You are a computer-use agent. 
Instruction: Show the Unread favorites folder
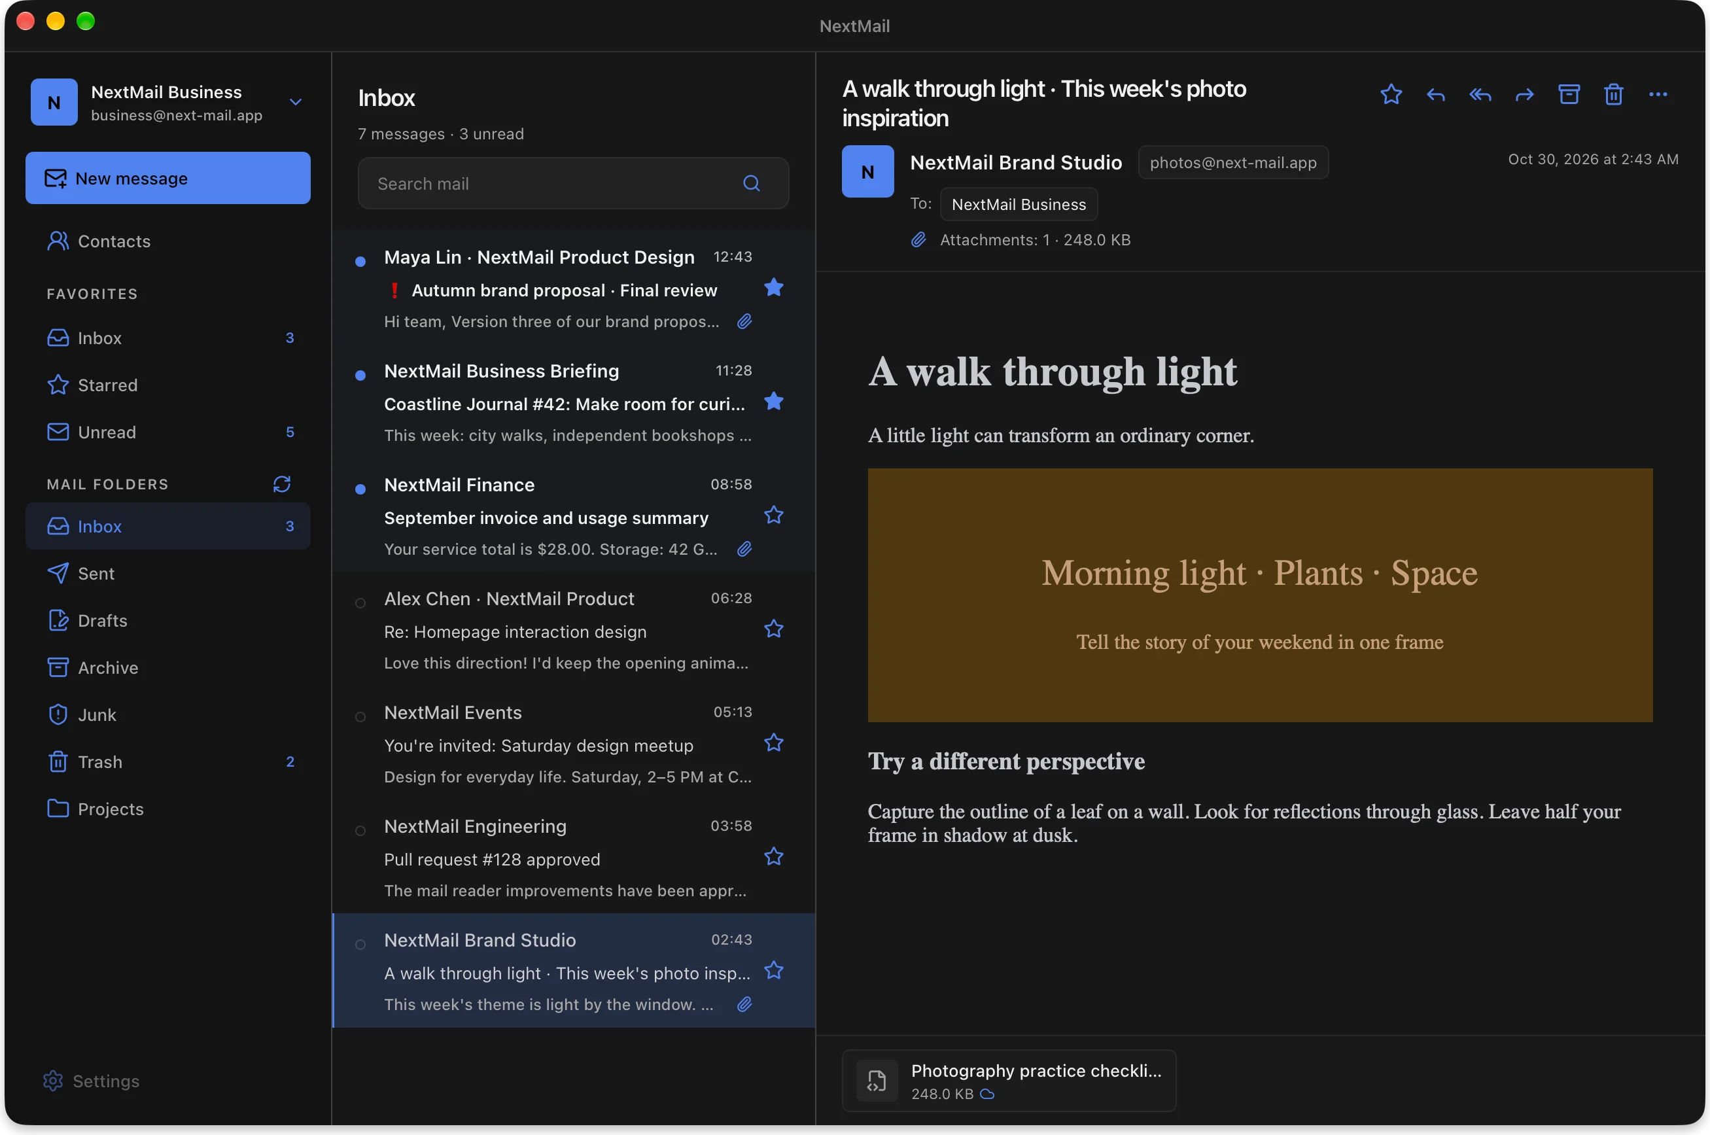coord(168,432)
